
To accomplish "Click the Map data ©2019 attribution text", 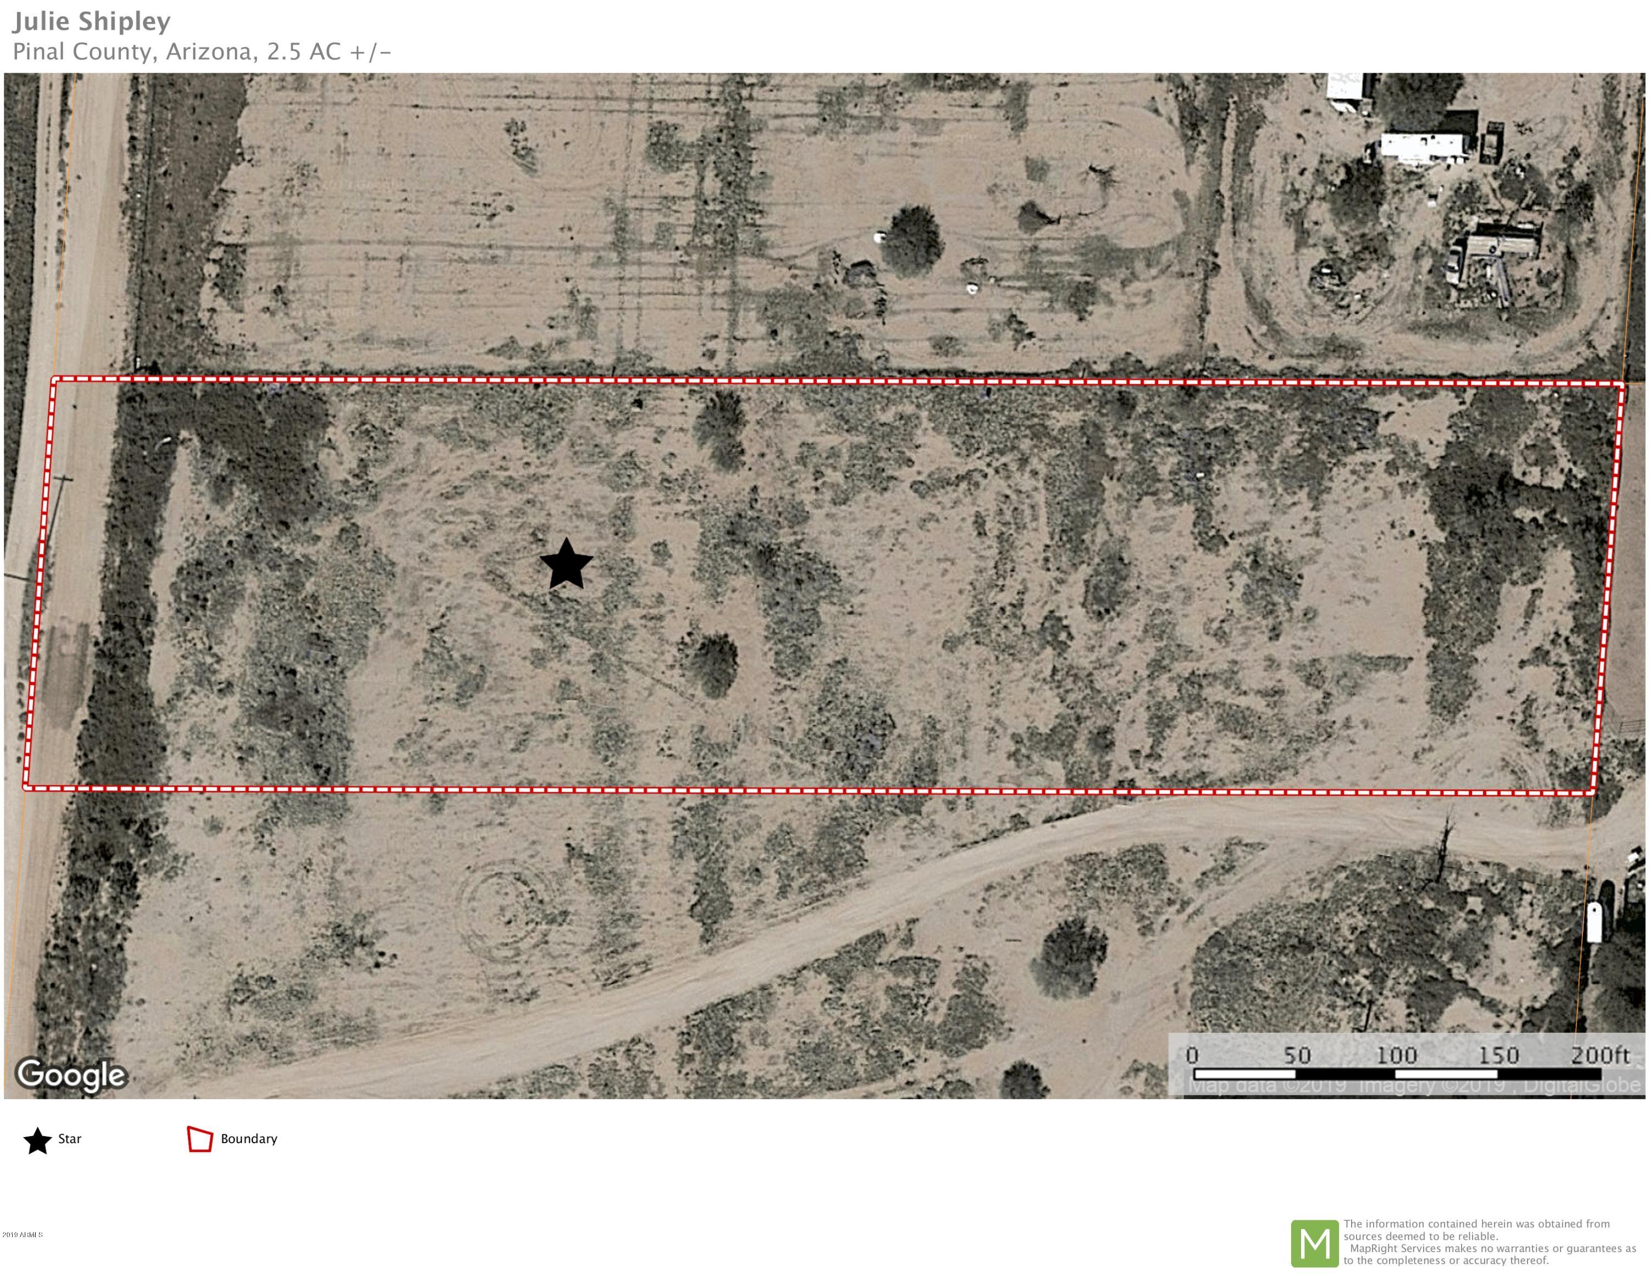I will click(x=1415, y=1085).
